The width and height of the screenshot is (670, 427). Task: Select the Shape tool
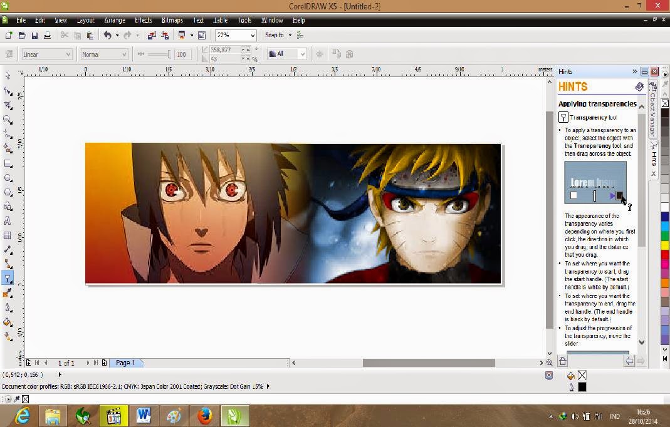(8, 91)
